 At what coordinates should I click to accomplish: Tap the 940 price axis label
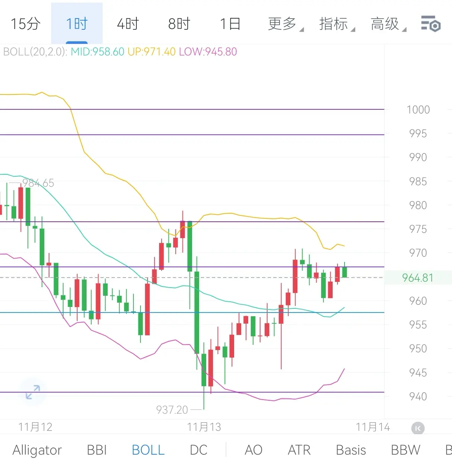click(x=418, y=397)
